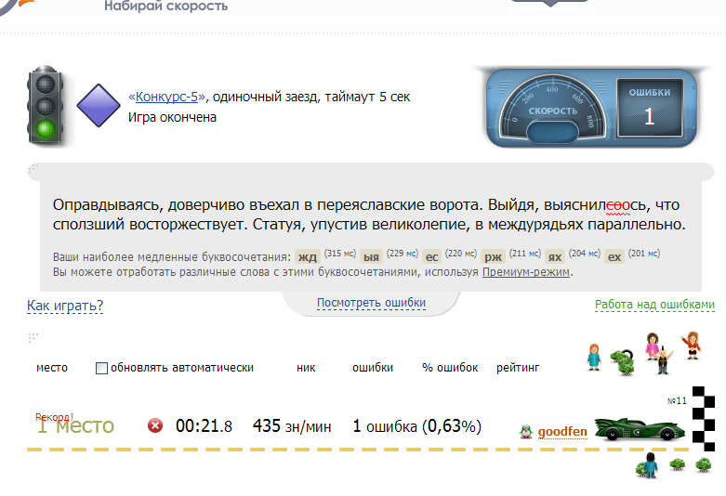This screenshot has width=726, height=496.
Task: Open the Как играть? help link
Action: tap(65, 306)
